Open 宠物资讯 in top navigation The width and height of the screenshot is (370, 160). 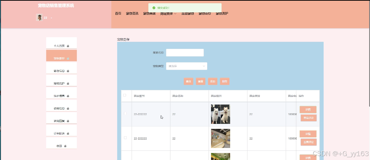click(x=132, y=13)
